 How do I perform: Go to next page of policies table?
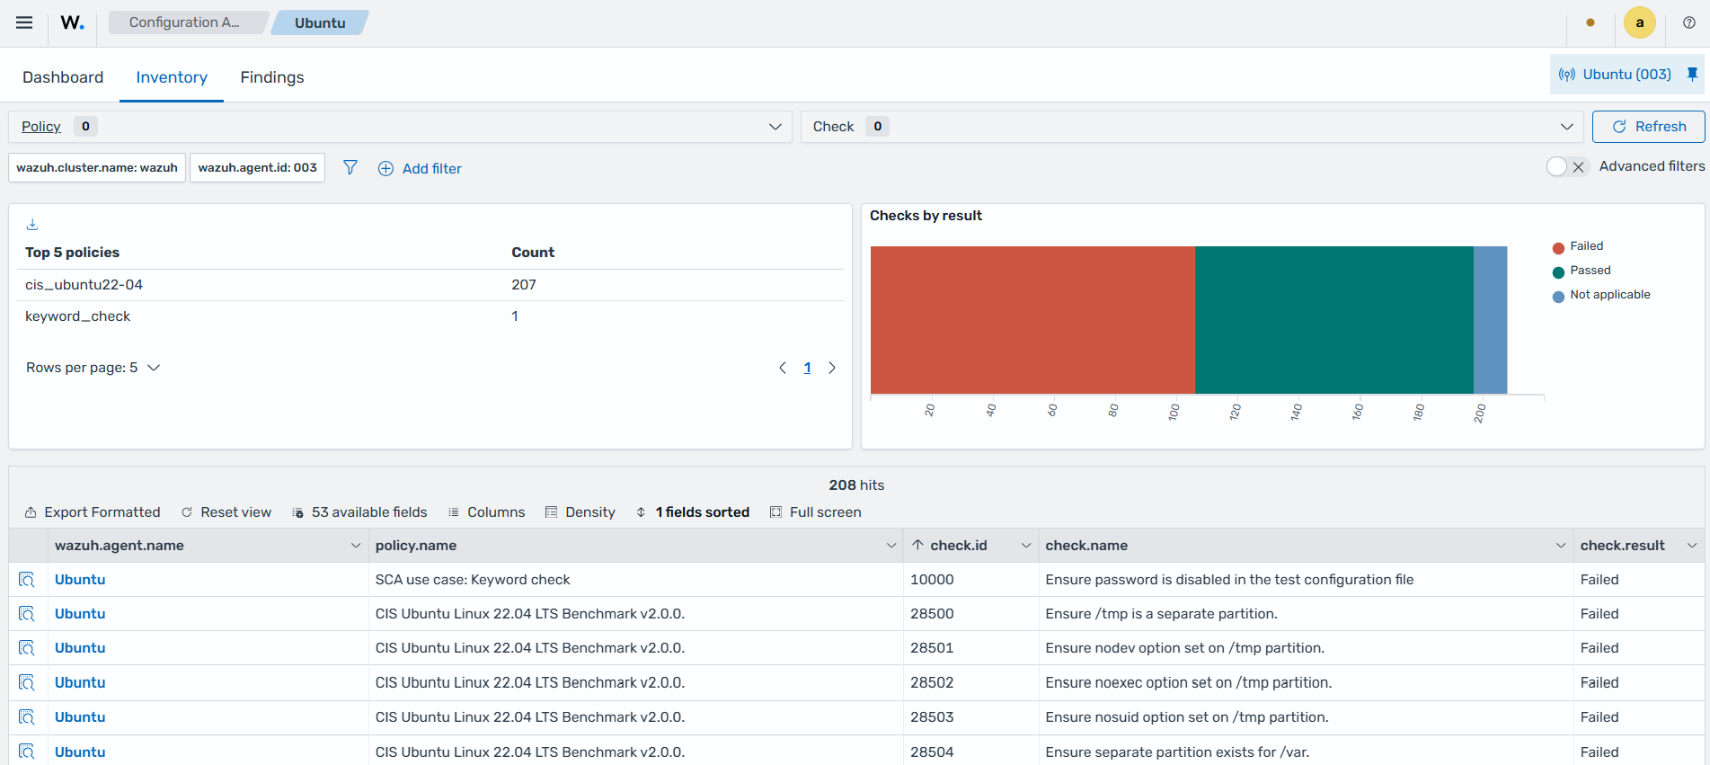(832, 368)
